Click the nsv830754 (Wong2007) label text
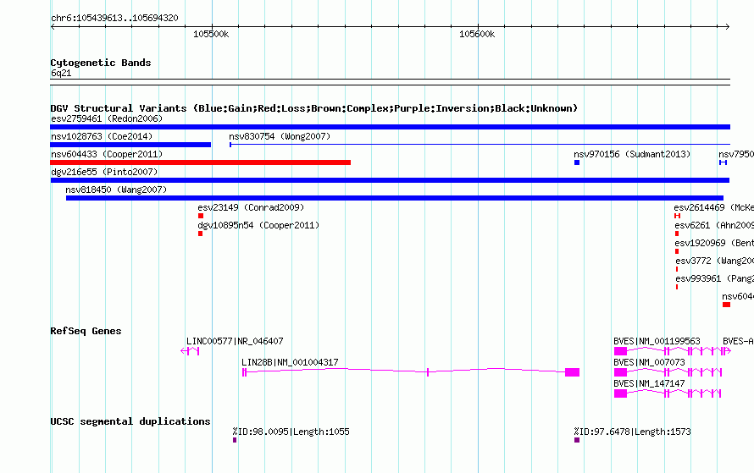This screenshot has width=754, height=473. (x=280, y=136)
